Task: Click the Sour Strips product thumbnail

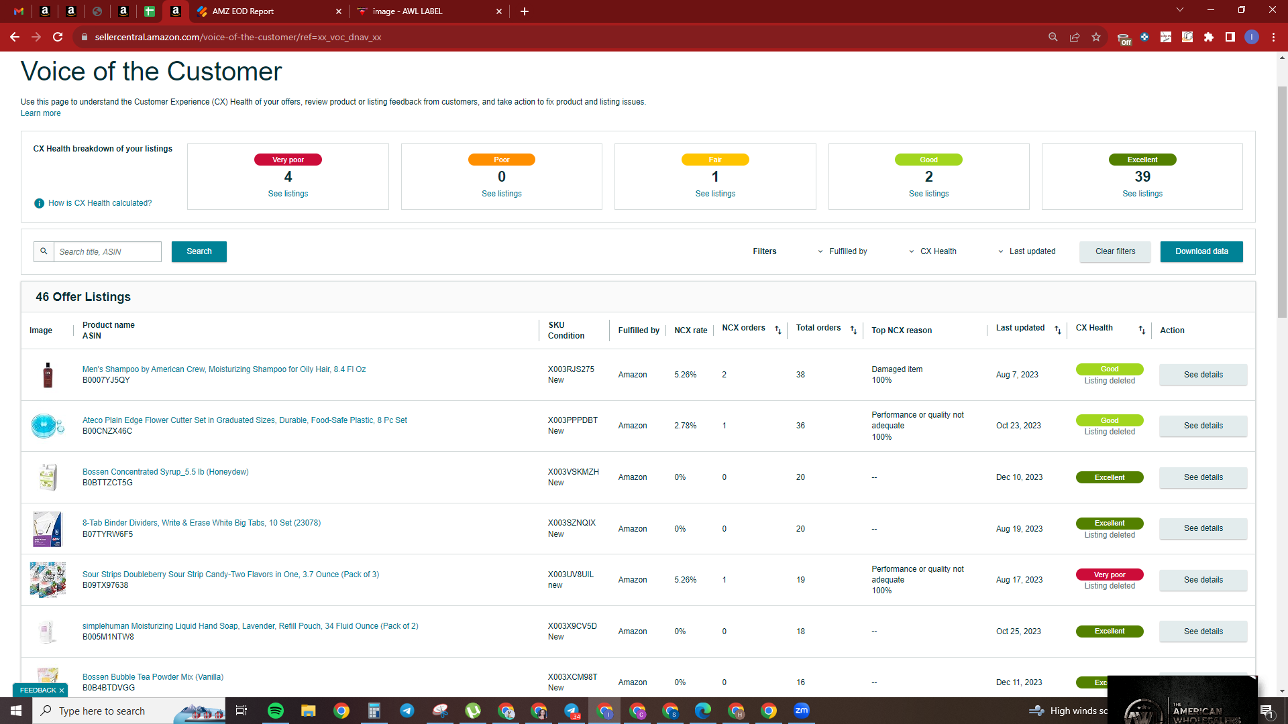Action: (x=48, y=580)
